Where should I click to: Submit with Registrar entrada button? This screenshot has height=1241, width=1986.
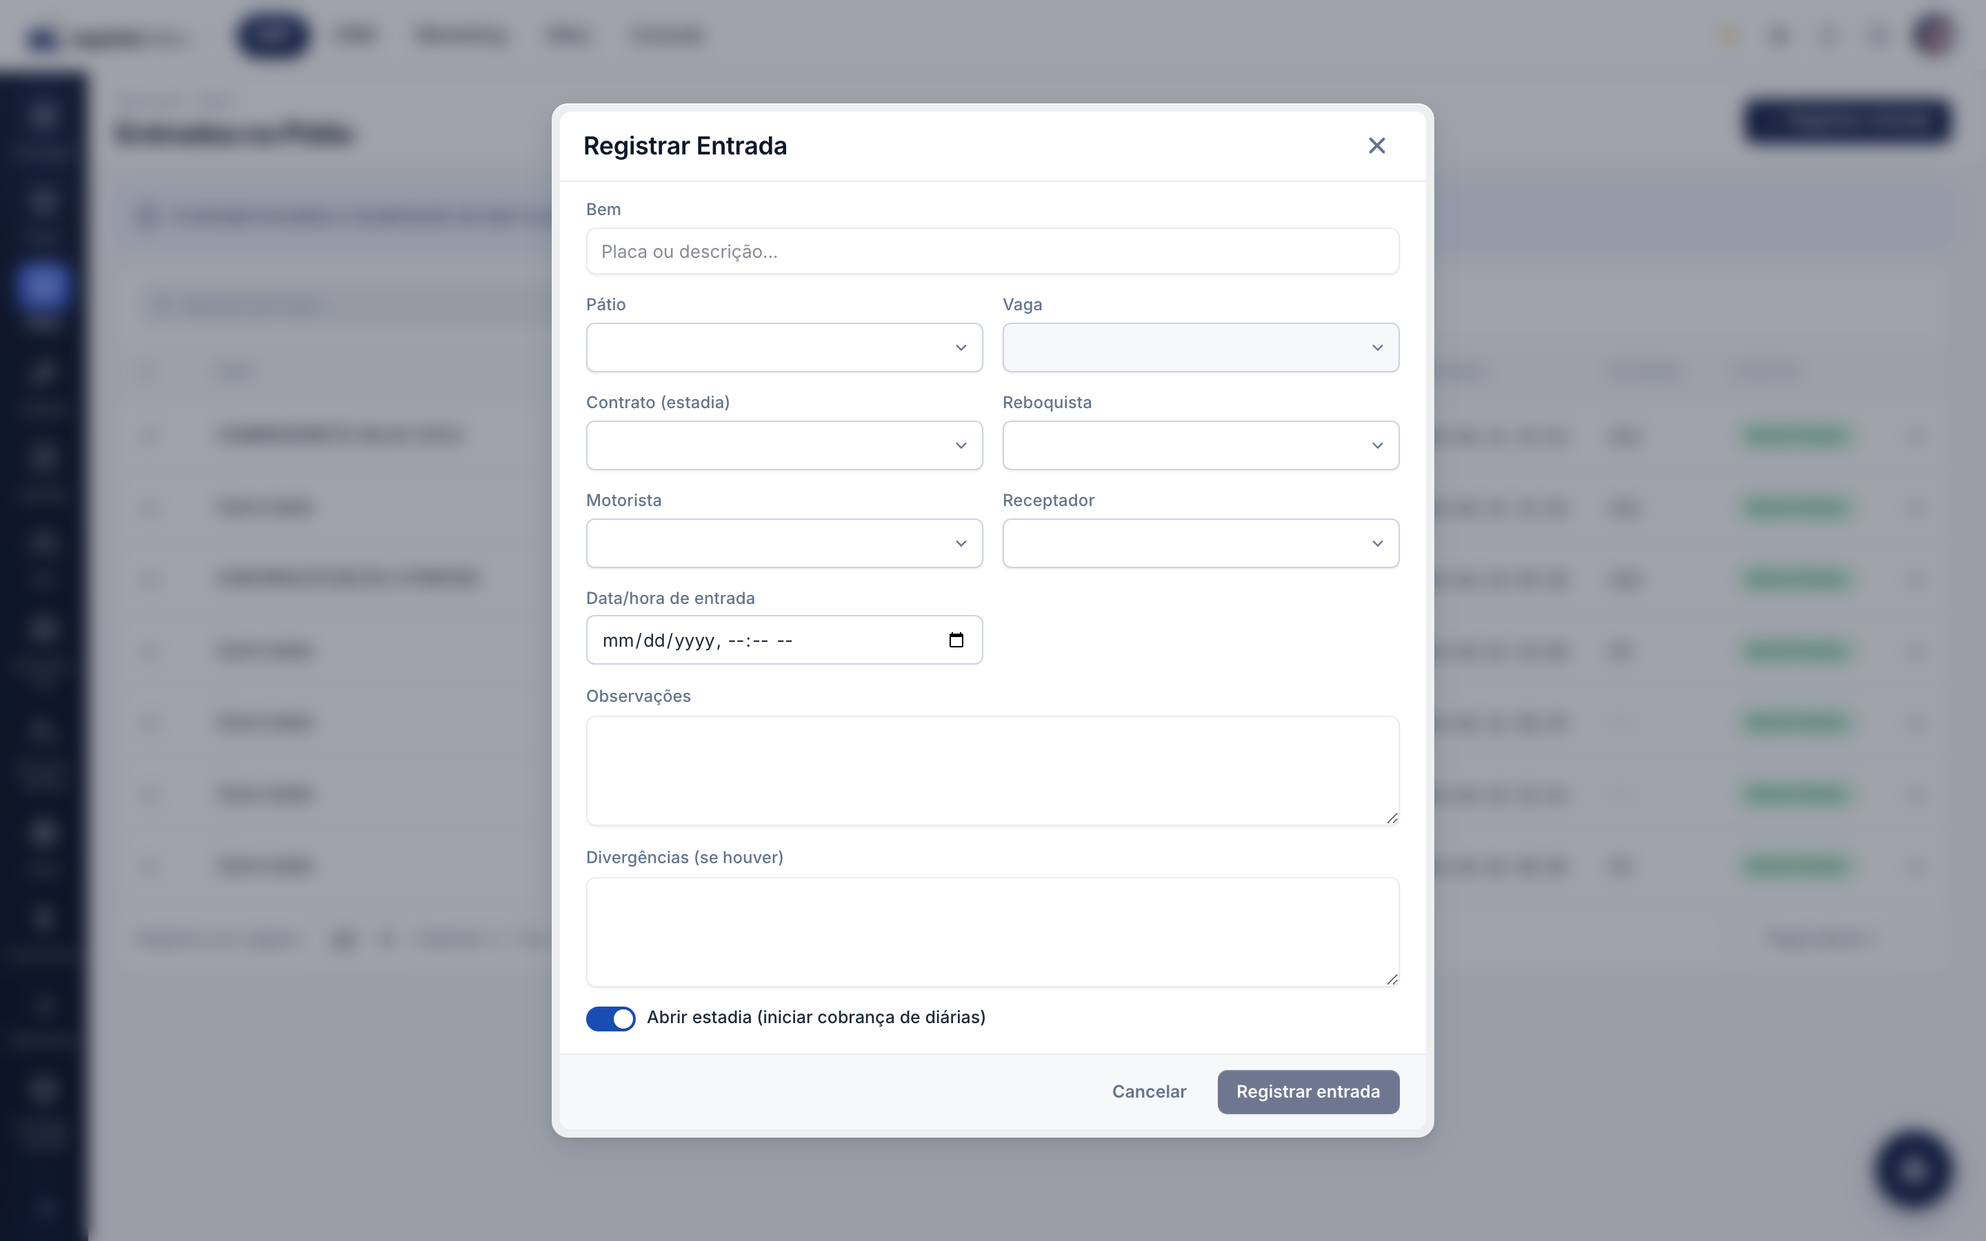(1308, 1091)
